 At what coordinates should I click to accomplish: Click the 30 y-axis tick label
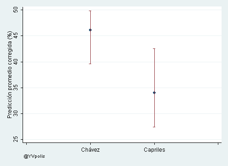(x=16, y=113)
